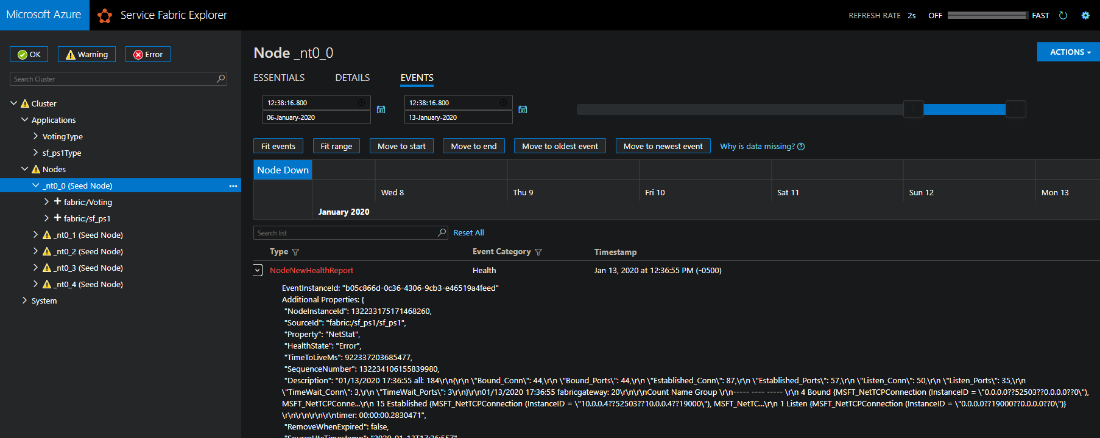Viewport: 1100px width, 438px height.
Task: Click Move to oldest event button
Action: [560, 146]
